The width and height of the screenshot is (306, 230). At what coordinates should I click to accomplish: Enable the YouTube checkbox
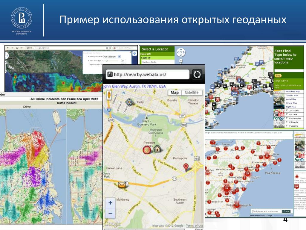click(287, 114)
